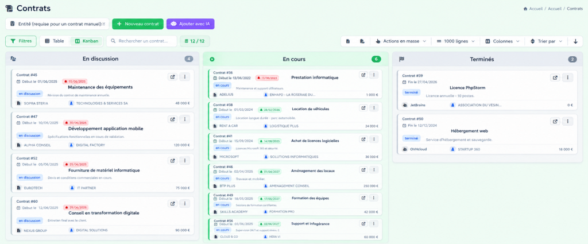
Task: Click Prestation informatique title
Action: (315, 78)
